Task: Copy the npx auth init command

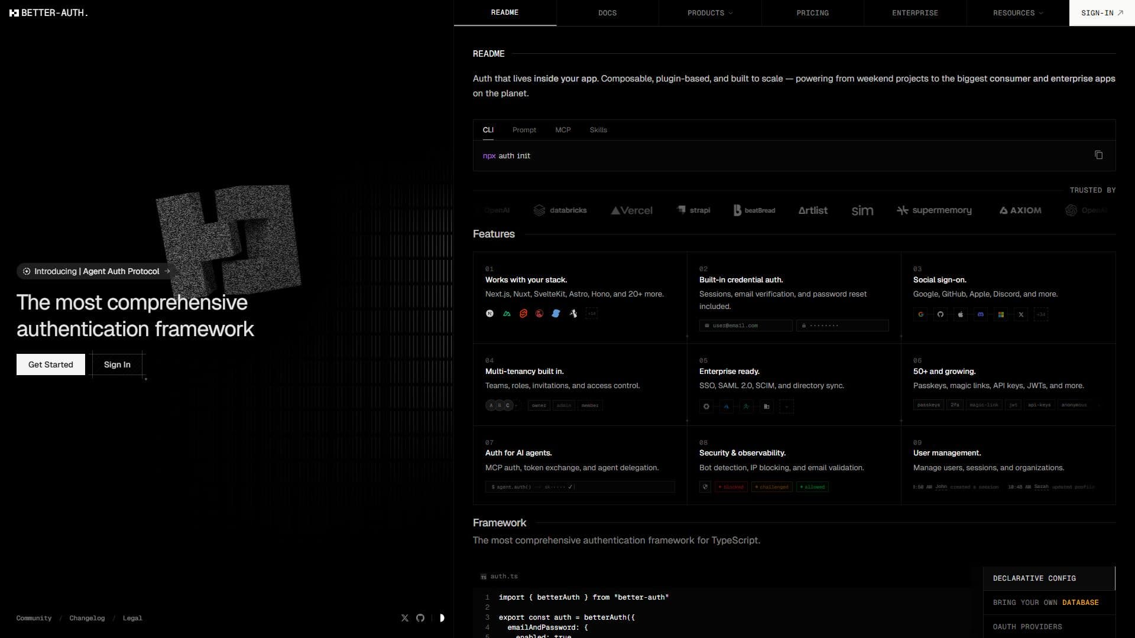Action: click(1098, 155)
